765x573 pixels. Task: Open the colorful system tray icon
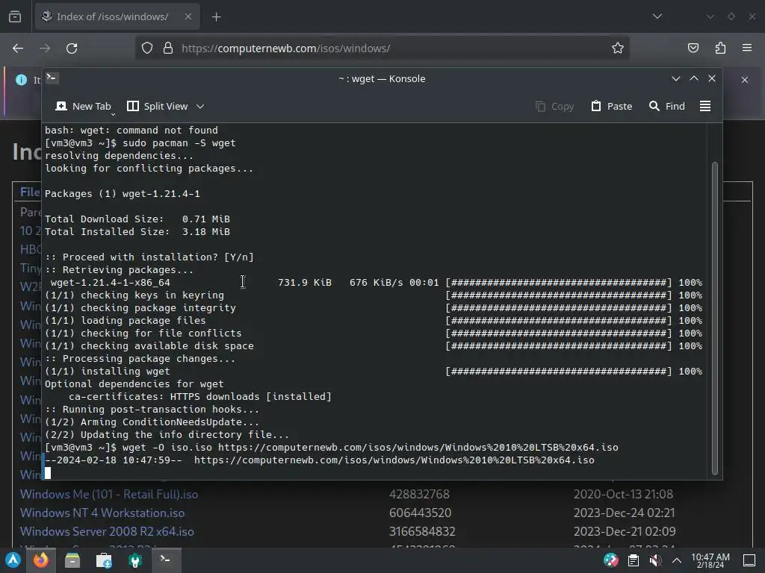tap(611, 560)
